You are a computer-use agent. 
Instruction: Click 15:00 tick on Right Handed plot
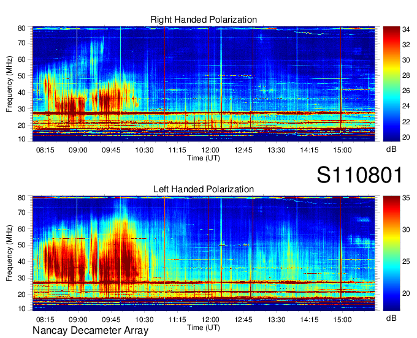pyautogui.click(x=342, y=150)
